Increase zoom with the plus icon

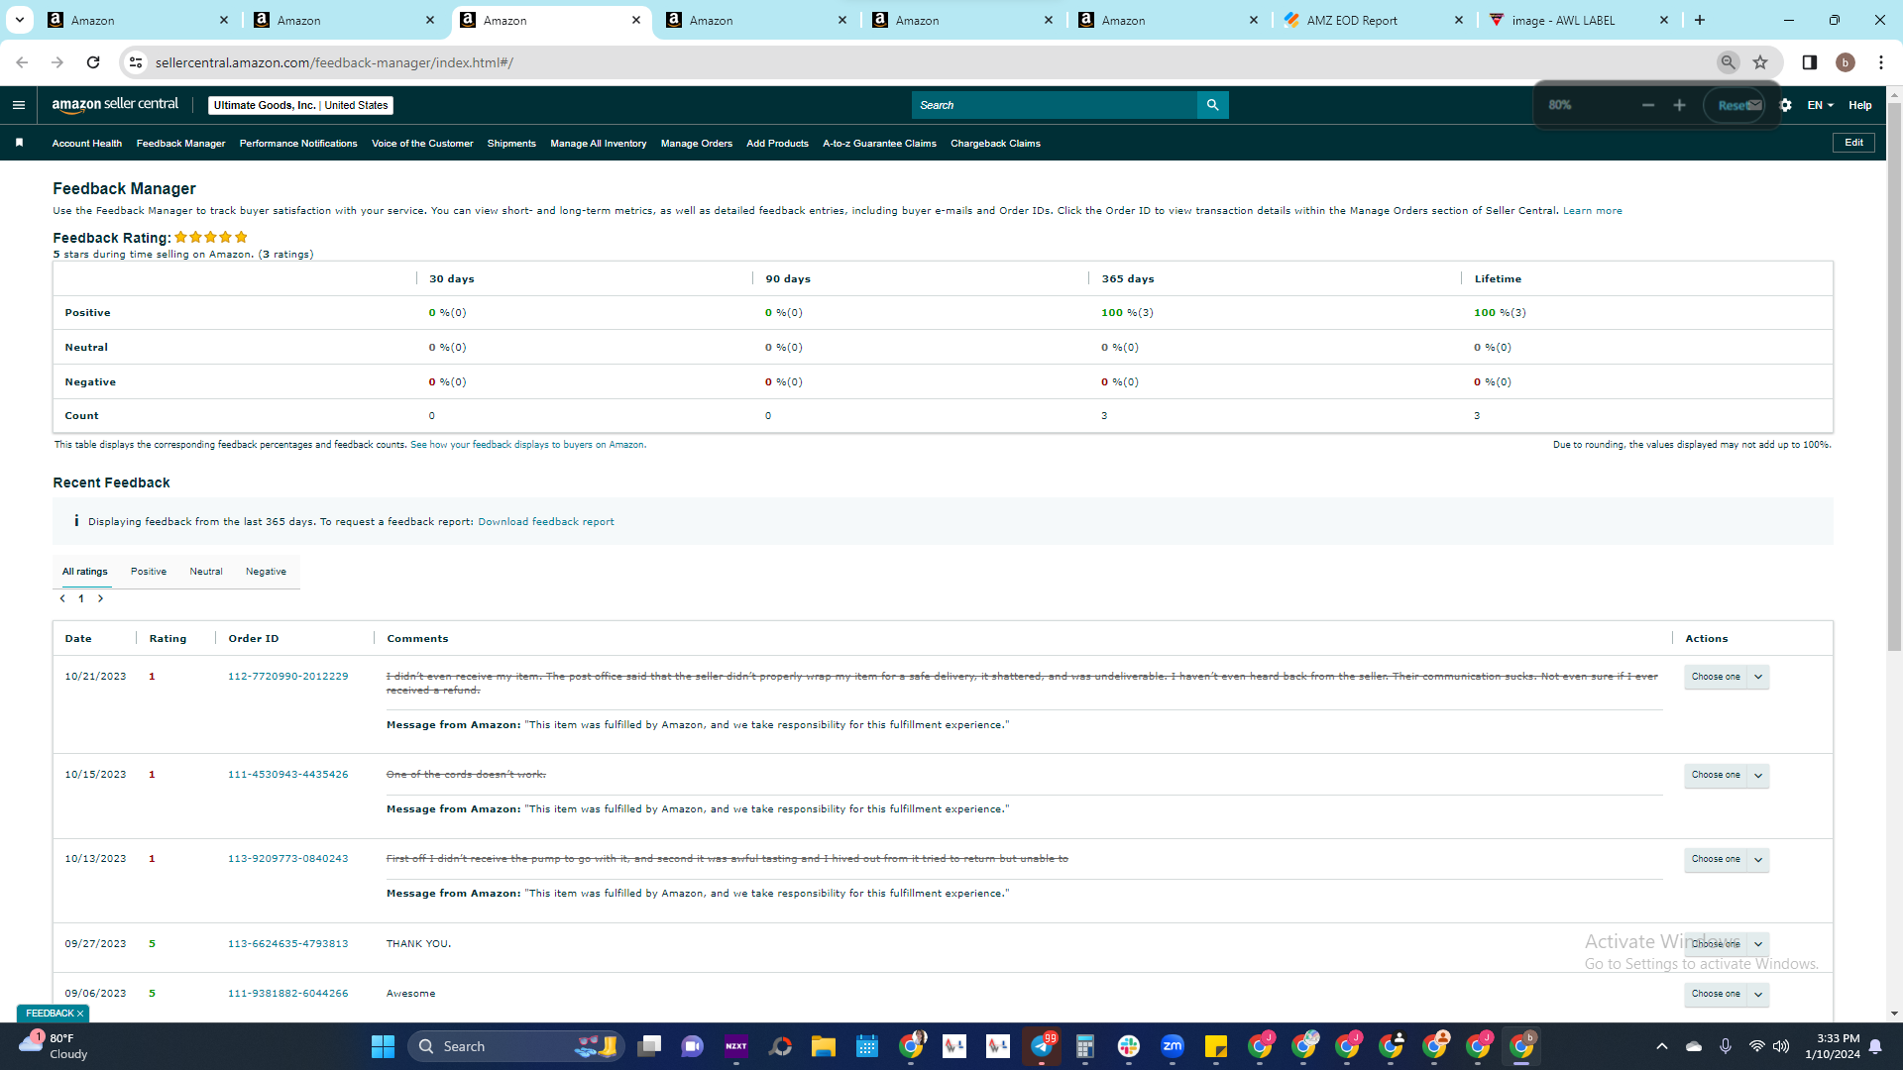click(x=1679, y=105)
